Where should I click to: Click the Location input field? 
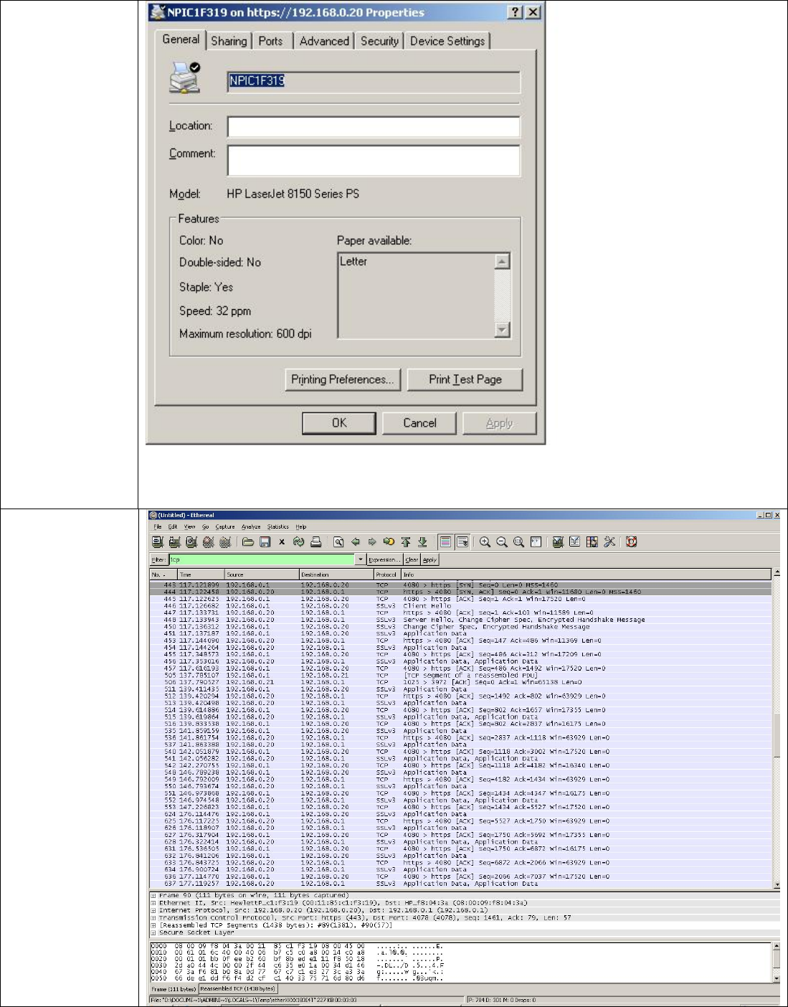(374, 127)
